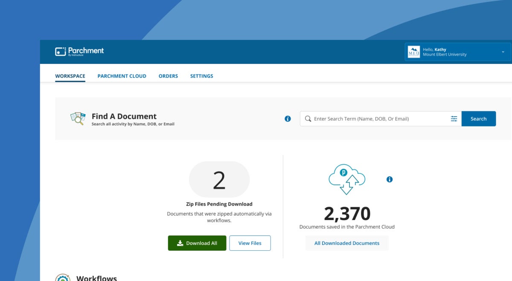The height and width of the screenshot is (281, 512).
Task: Click the magnifier icon inside the search box
Action: click(x=308, y=119)
